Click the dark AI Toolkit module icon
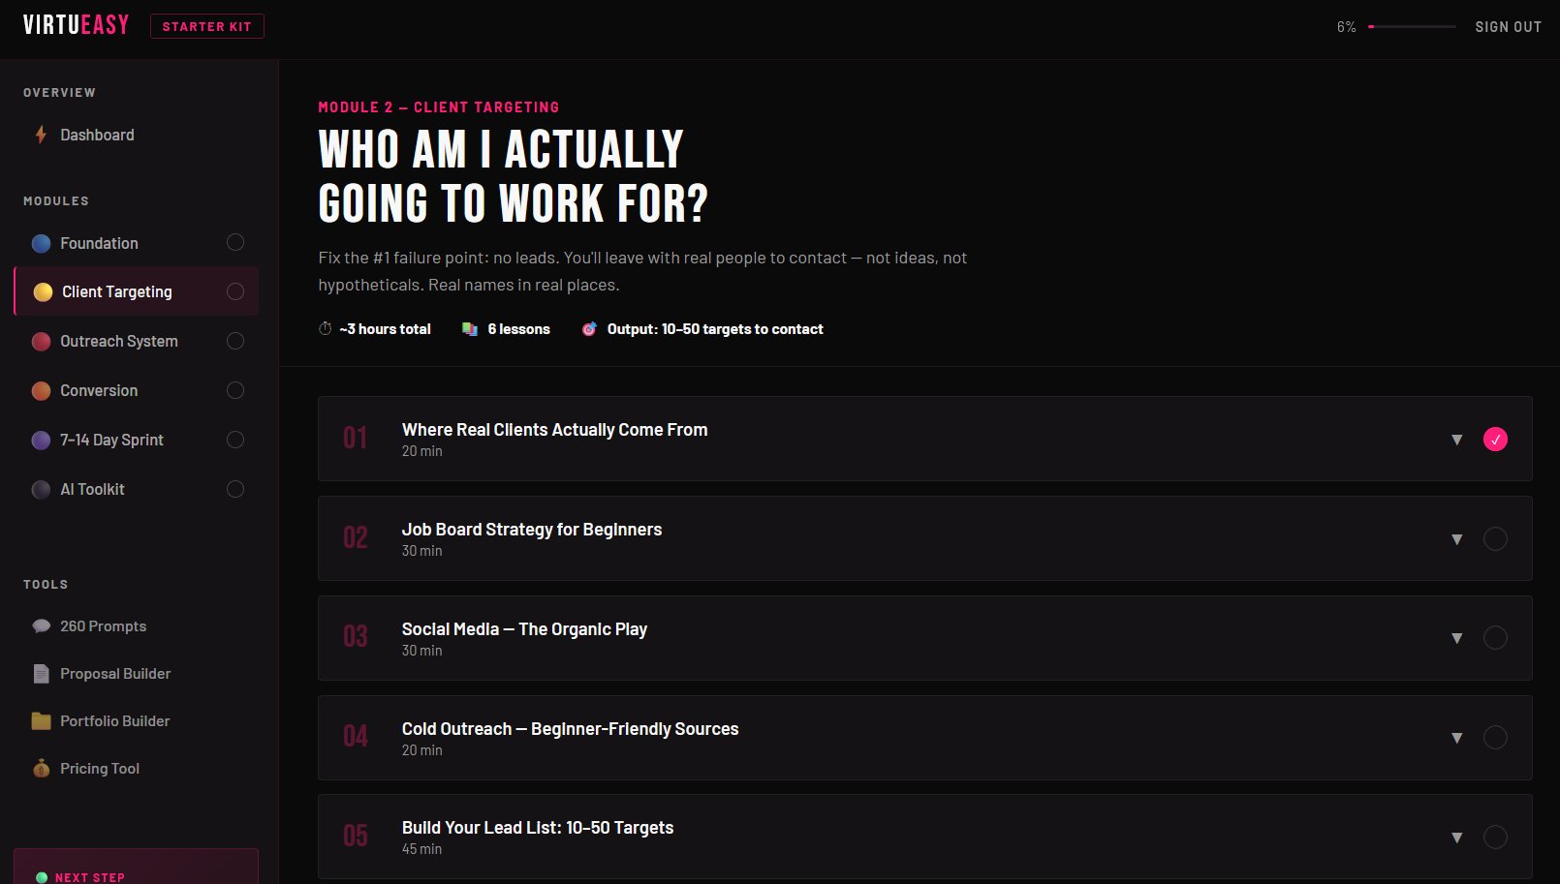The height and width of the screenshot is (884, 1560). tap(41, 489)
